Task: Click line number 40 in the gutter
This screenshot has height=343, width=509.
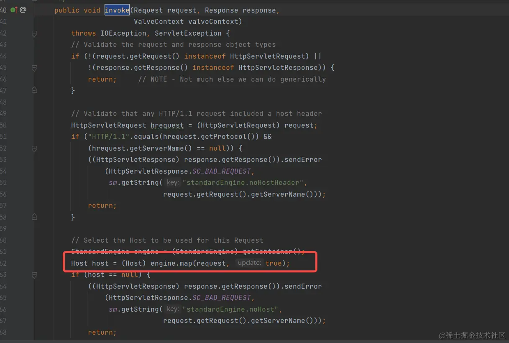Action: coord(3,10)
